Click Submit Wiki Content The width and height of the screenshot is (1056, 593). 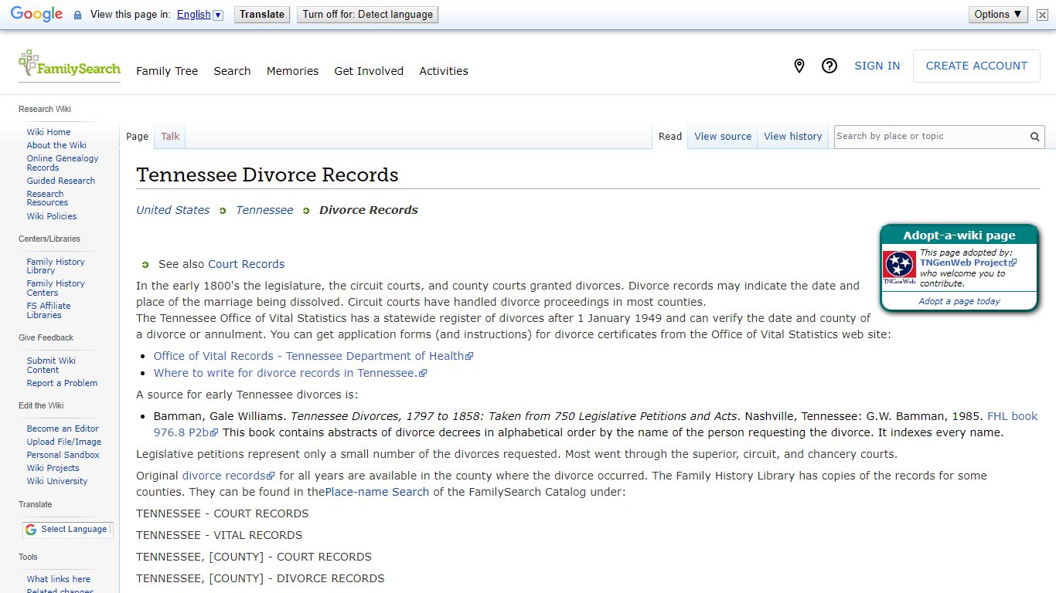point(51,365)
